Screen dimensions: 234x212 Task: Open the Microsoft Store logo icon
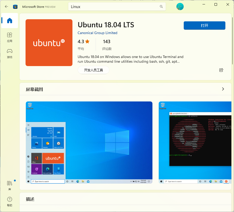tap(15, 7)
